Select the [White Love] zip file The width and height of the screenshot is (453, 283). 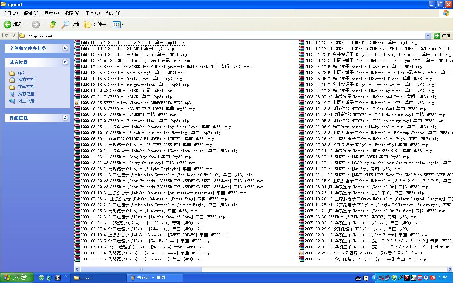131,79
